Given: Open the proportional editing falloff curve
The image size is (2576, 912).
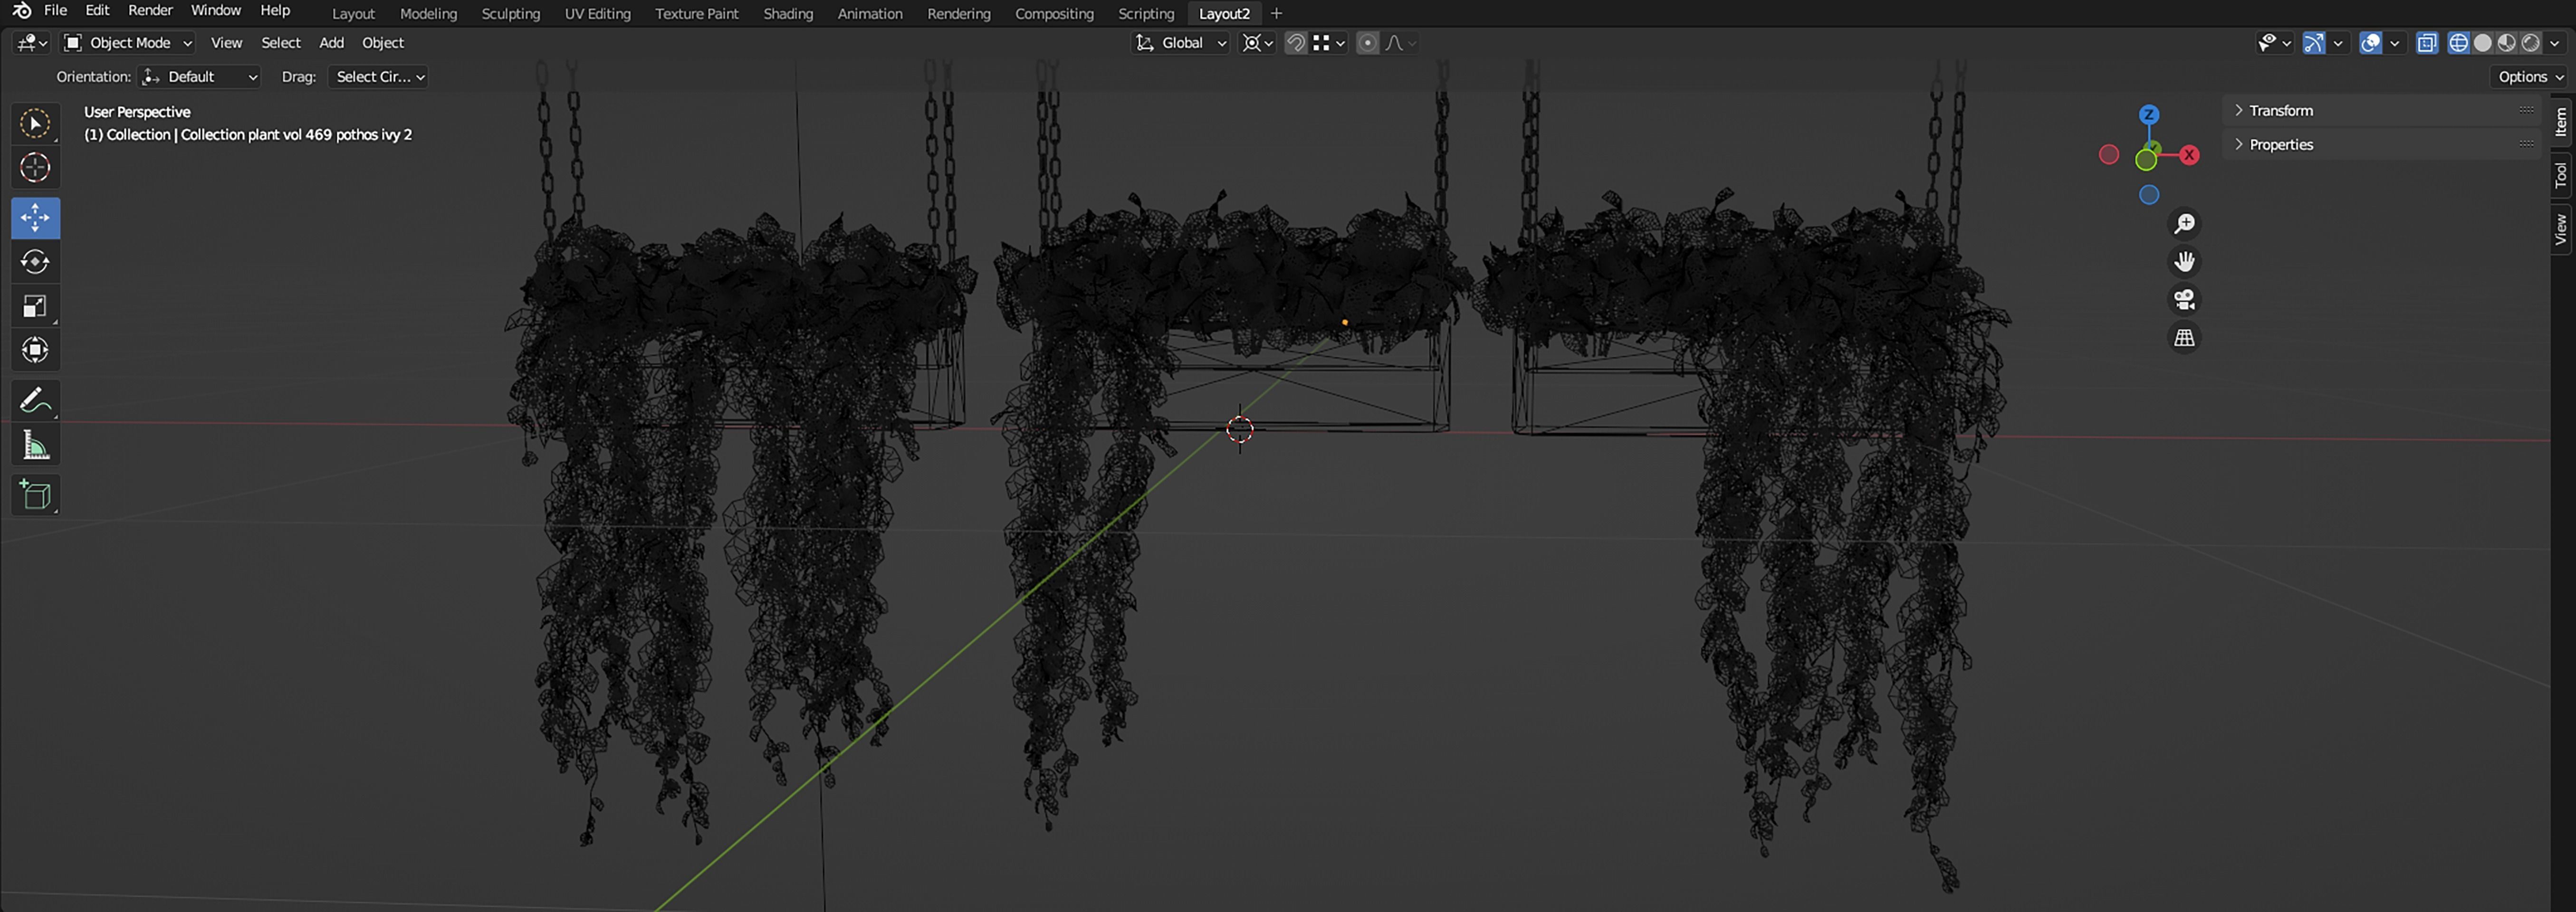Looking at the screenshot, I should tap(1400, 43).
